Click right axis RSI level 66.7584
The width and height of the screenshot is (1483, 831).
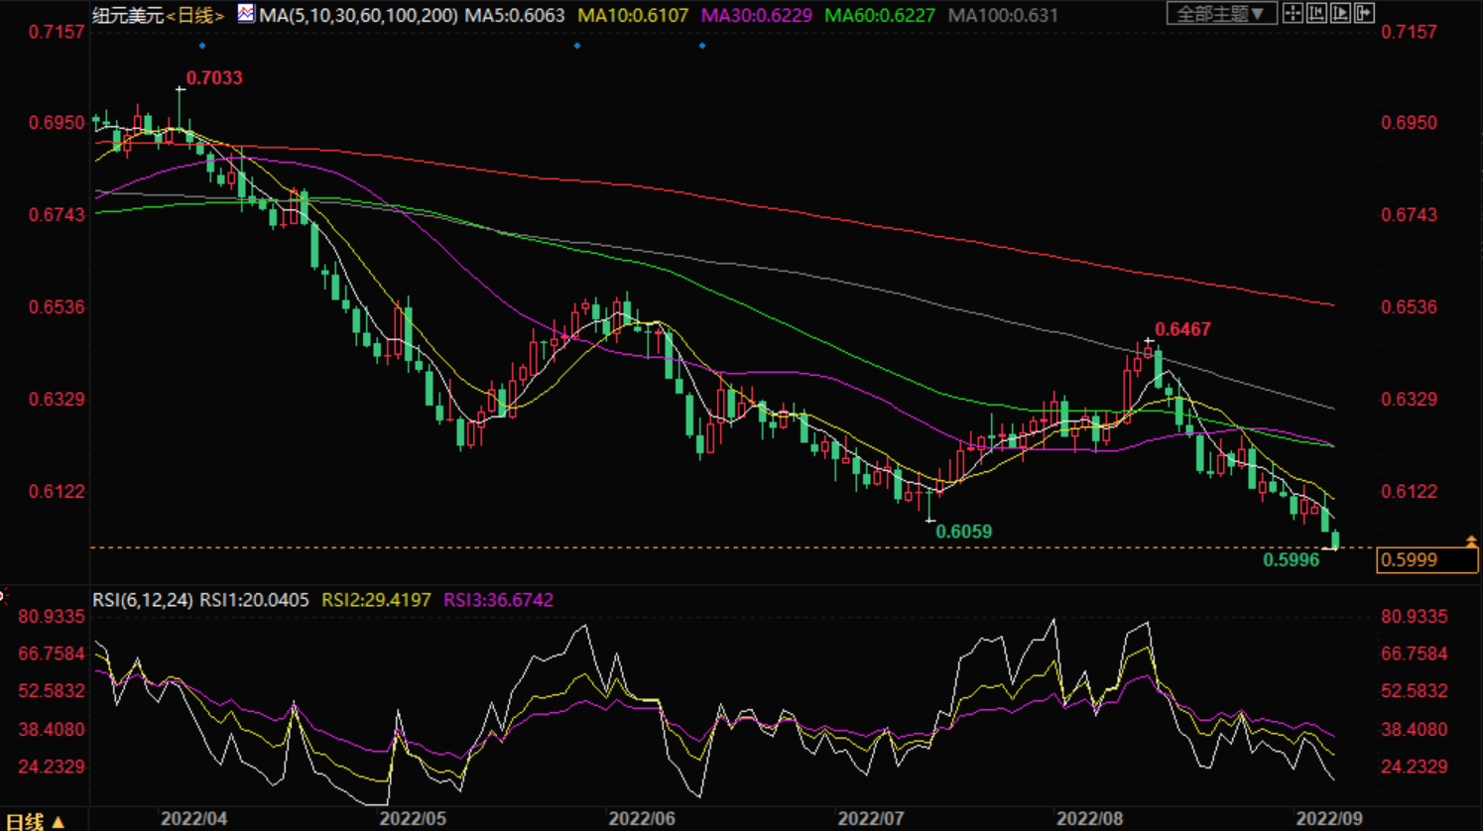tap(1415, 654)
